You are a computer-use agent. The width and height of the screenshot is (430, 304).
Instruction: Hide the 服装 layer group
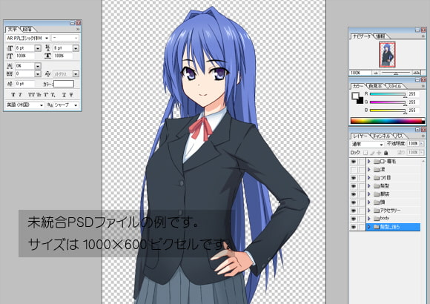pos(354,194)
